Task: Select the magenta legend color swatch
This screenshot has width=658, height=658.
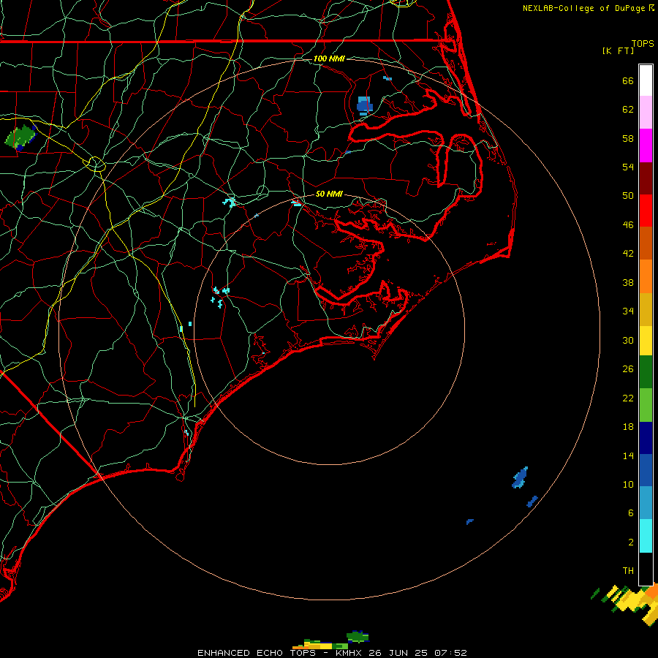Action: click(x=646, y=145)
